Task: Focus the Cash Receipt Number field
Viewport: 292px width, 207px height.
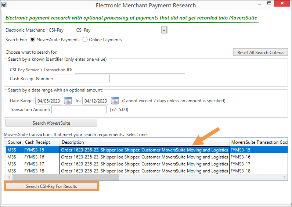Action: [x=82, y=79]
